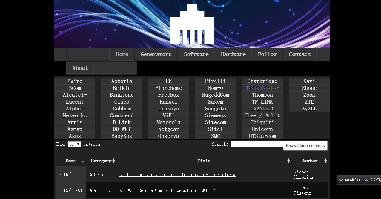Open Michael Horowitz author link

303,175
